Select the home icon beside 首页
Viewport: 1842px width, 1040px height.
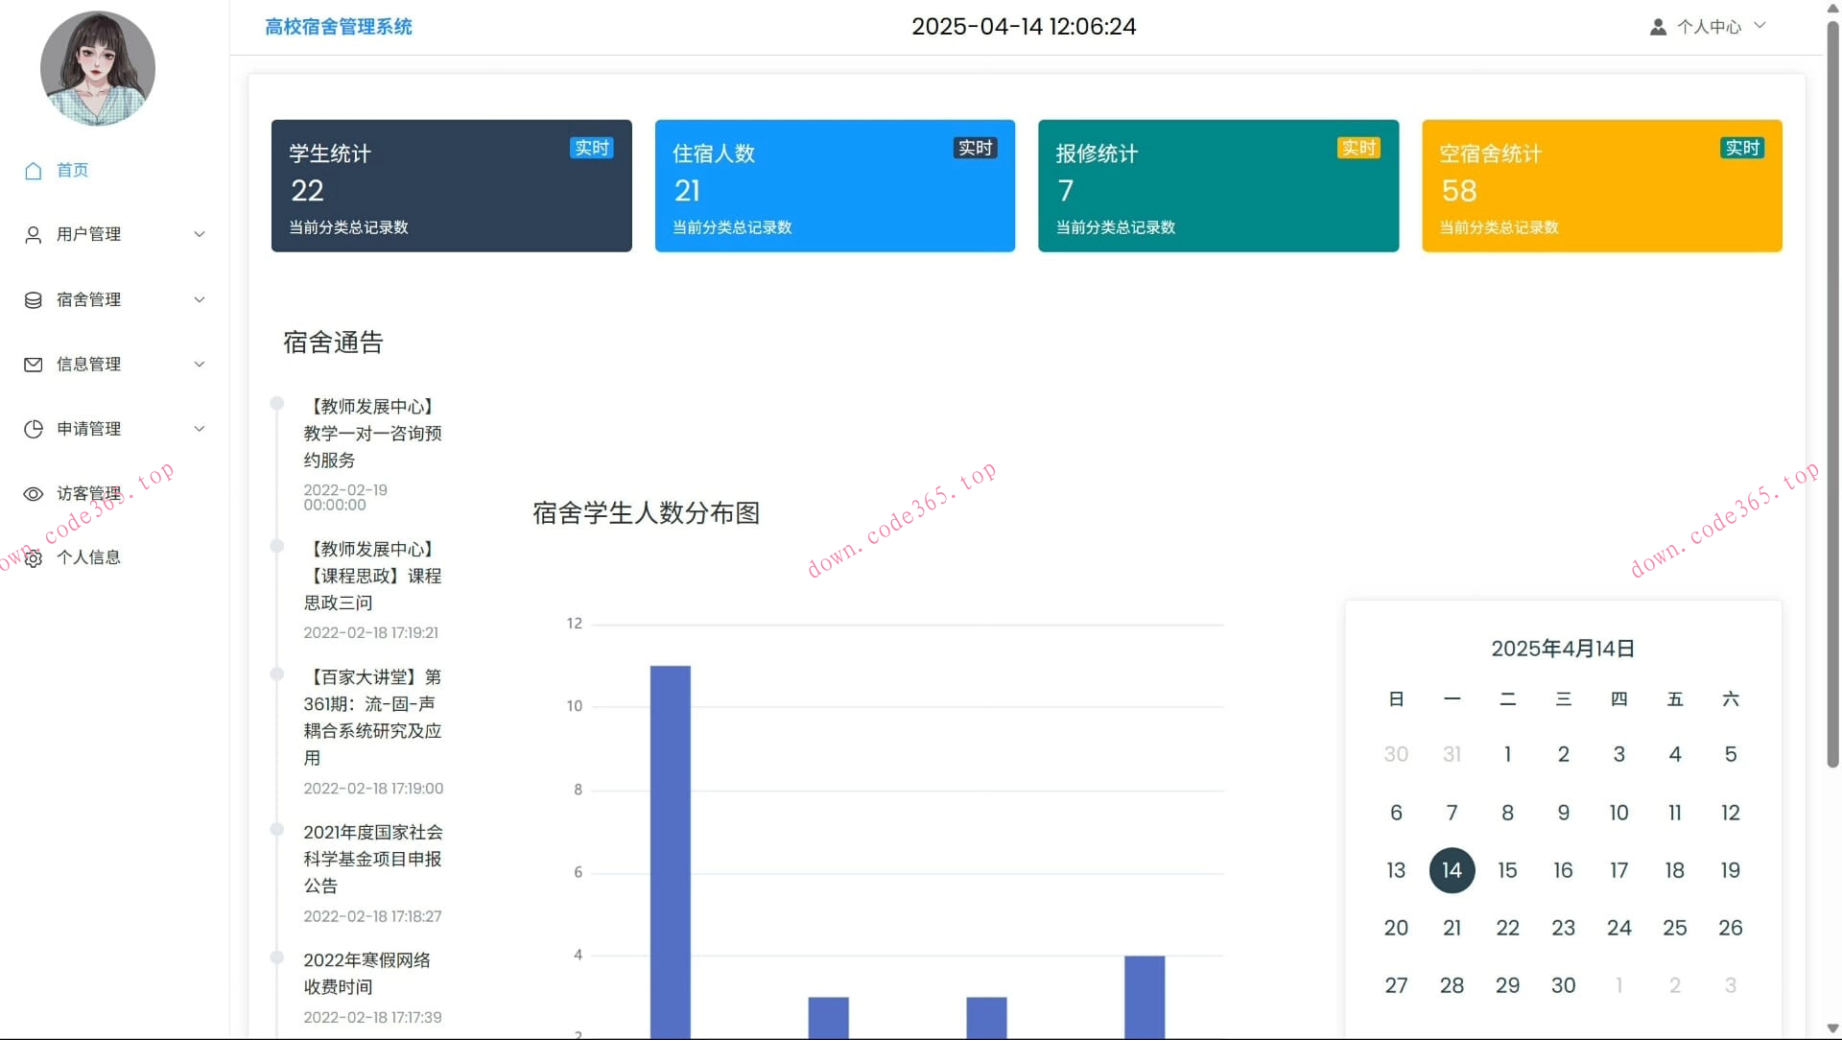click(34, 170)
